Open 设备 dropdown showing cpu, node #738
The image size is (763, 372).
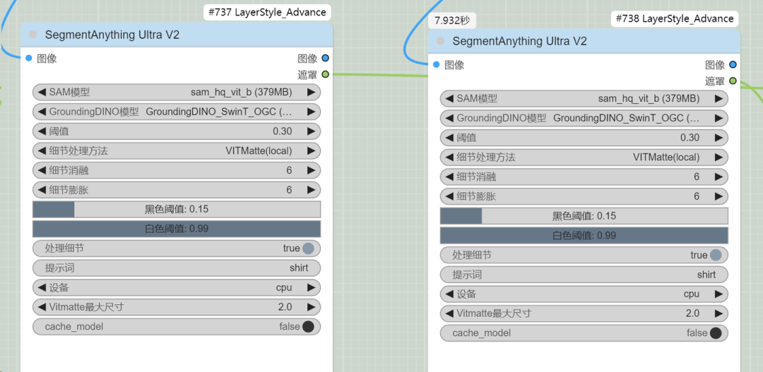click(584, 294)
